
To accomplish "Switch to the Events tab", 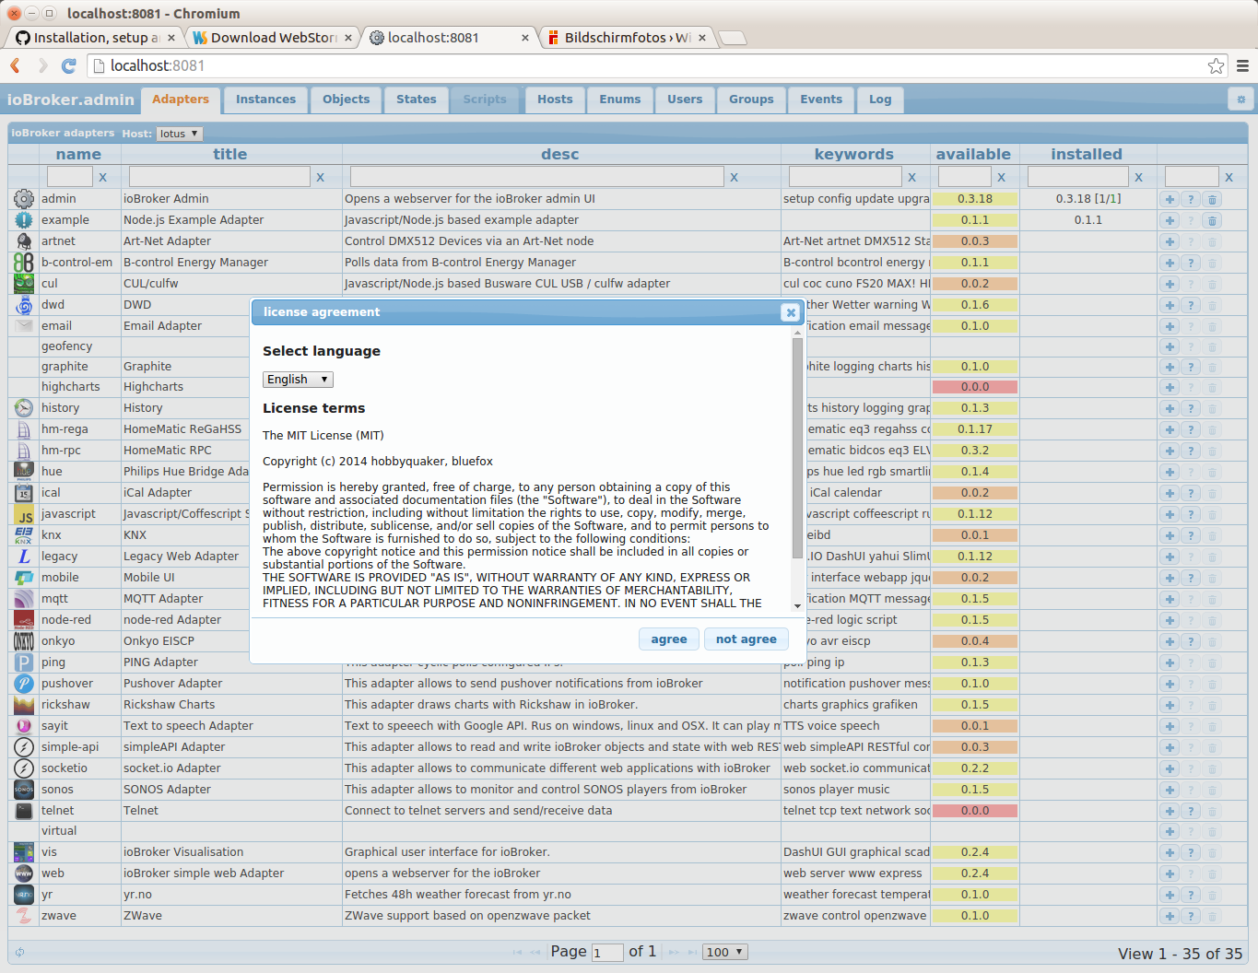I will pos(821,100).
